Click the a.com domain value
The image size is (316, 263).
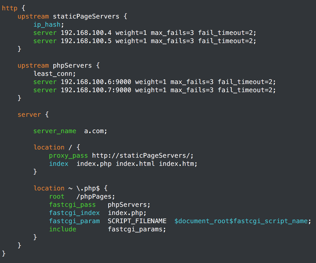click(94, 131)
